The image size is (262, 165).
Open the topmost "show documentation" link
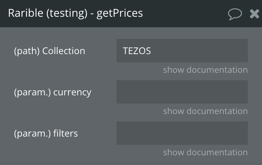(x=205, y=70)
